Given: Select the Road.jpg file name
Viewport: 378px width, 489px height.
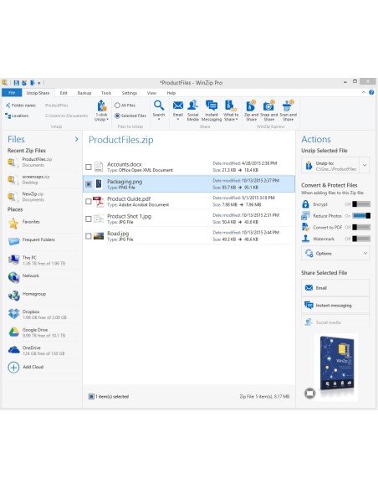Looking at the screenshot, I should click(x=118, y=234).
